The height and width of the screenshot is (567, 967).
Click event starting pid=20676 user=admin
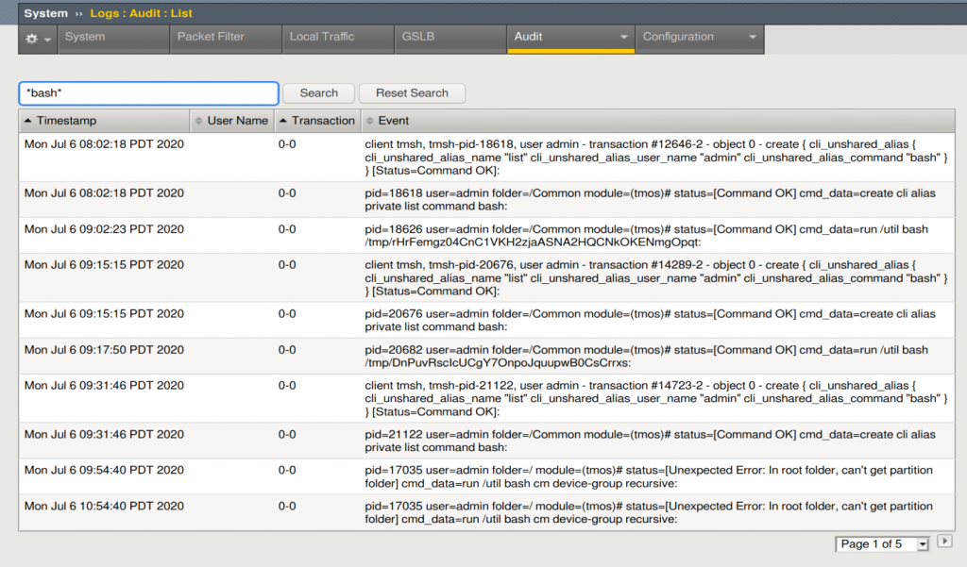(650, 321)
